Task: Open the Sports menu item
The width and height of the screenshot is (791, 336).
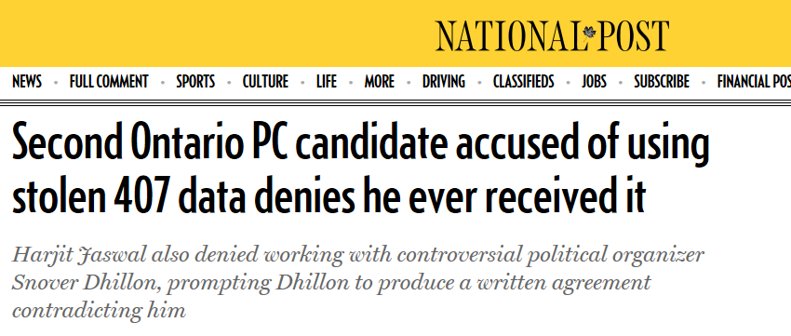Action: [x=195, y=82]
